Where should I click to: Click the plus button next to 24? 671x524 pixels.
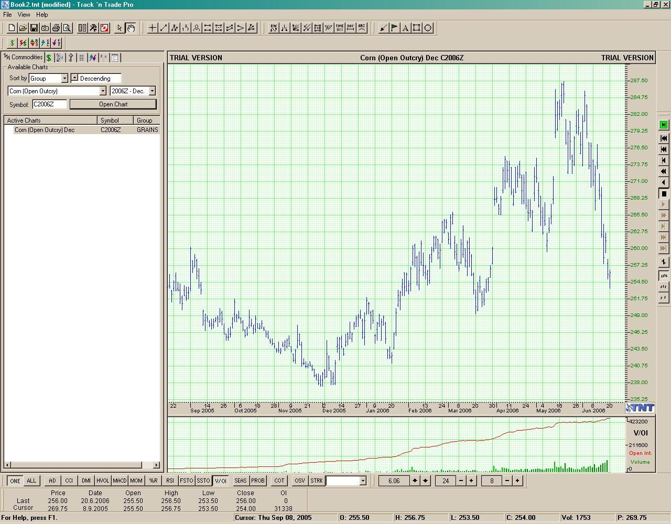click(471, 481)
